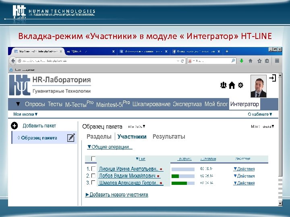Image resolution: width=290 pixels, height=217 pixels.
Task: Click progress bar for Лобов Вадим
Action: click(183, 176)
